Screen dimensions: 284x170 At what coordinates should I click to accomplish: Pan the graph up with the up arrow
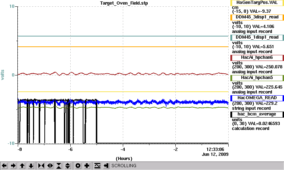coord(22,166)
